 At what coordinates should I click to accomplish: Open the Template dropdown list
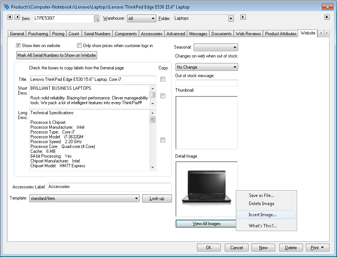click(x=137, y=198)
